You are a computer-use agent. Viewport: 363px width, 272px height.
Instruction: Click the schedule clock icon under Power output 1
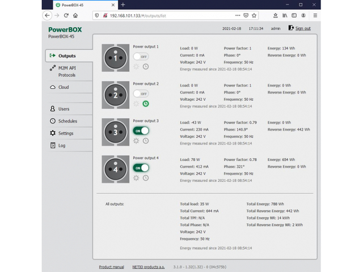146,66
